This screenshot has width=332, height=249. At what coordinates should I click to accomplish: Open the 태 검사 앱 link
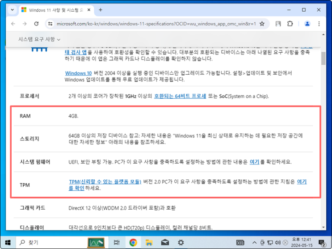76,52
